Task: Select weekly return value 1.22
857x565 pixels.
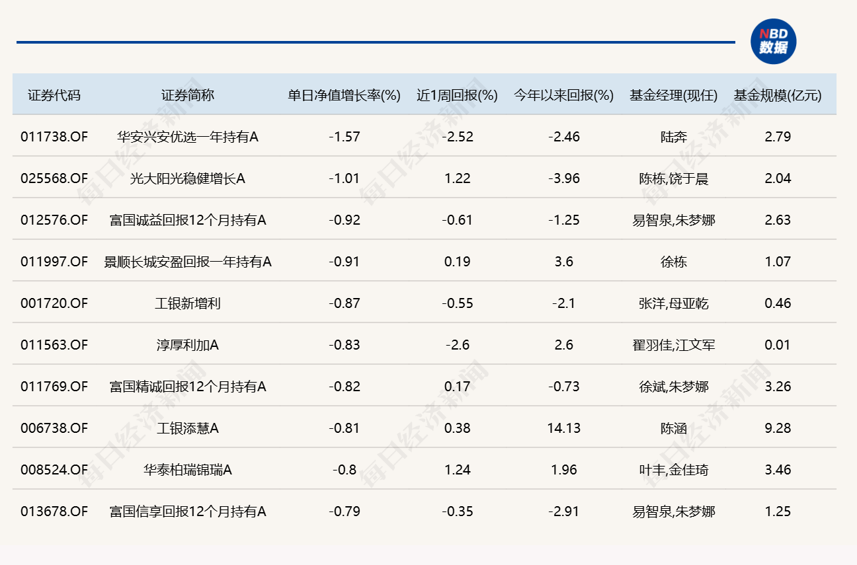Action: [x=457, y=178]
